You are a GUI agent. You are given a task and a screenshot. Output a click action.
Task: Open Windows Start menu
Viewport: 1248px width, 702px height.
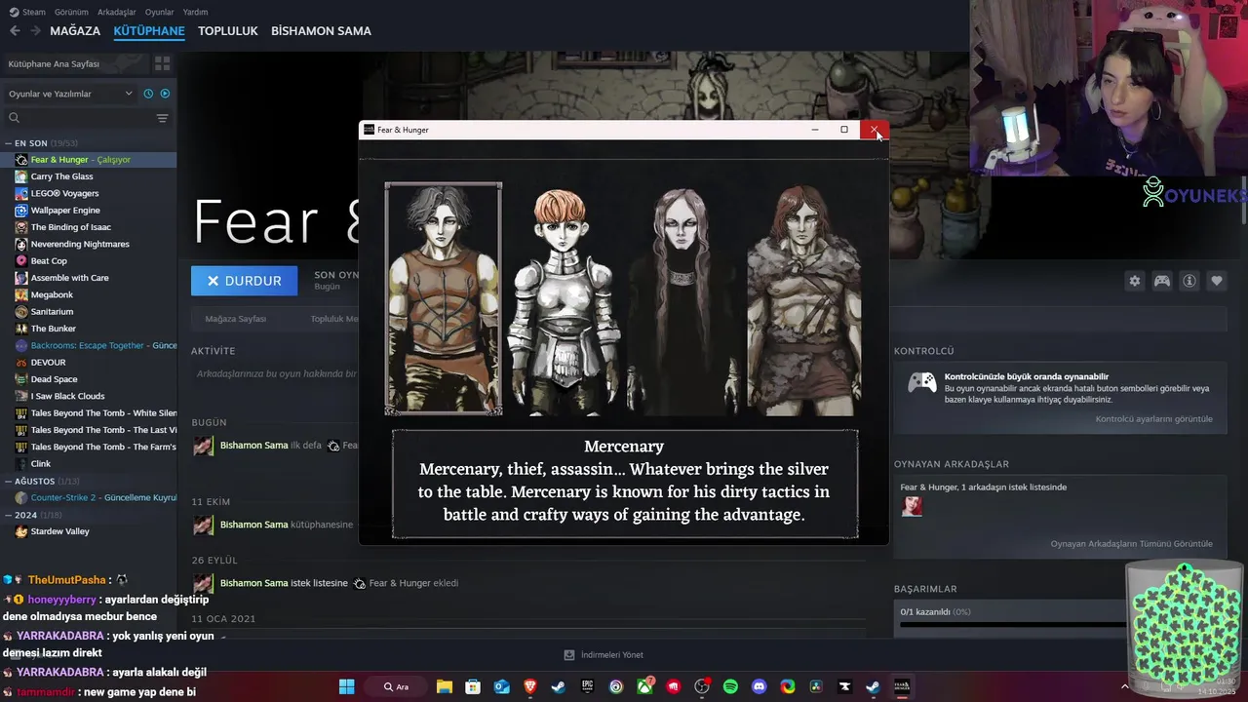[346, 686]
